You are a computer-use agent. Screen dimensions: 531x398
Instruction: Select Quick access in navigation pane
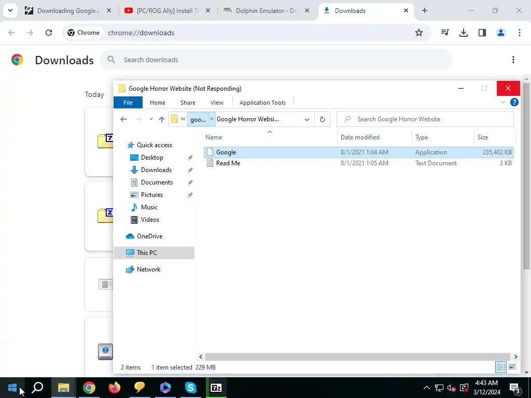click(155, 145)
